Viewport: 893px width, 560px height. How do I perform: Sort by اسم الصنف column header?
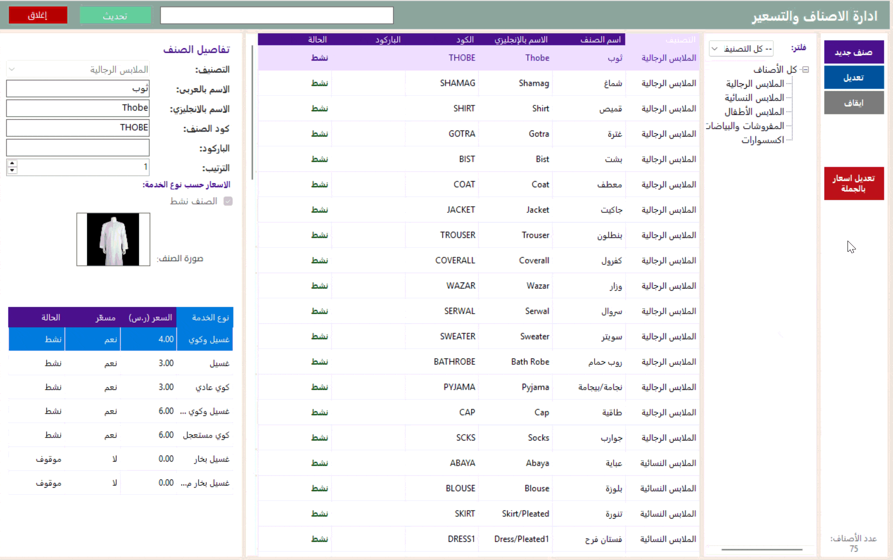(589, 40)
